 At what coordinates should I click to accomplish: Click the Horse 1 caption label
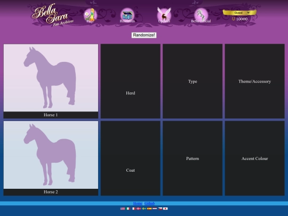pos(51,115)
